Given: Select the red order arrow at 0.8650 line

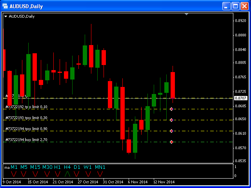Looking at the screenshot, I should pyautogui.click(x=172, y=120).
